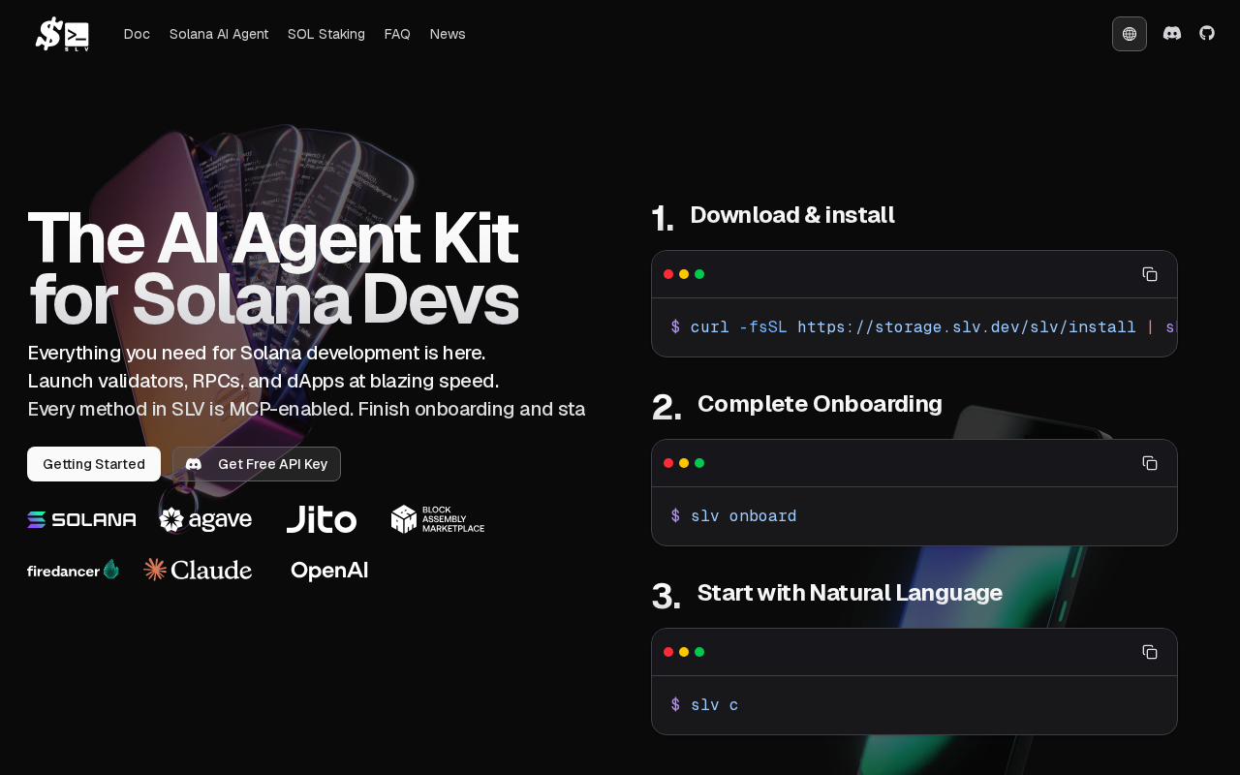Open the Discord icon in header
The width and height of the screenshot is (1240, 775).
[x=1172, y=33]
